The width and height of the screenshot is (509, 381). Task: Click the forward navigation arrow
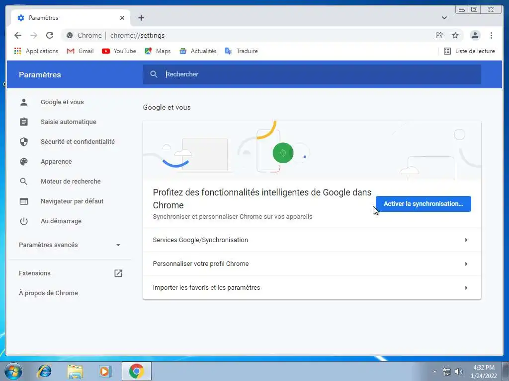coord(34,35)
